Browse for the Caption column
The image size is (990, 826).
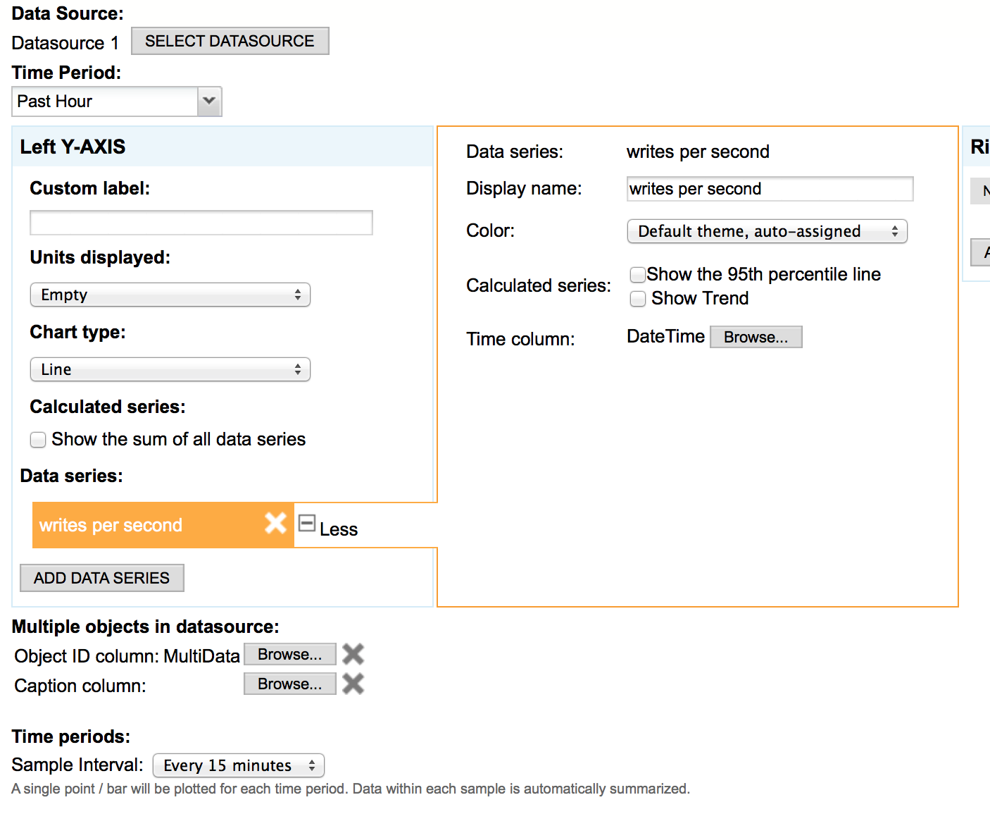(290, 684)
